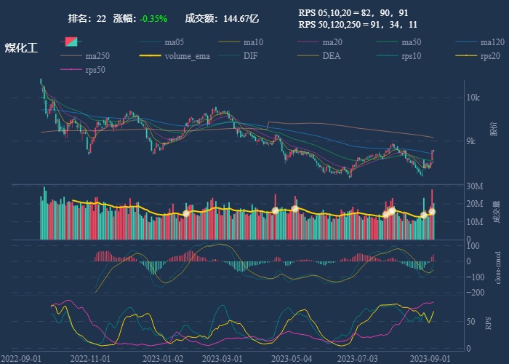Click the 10k price axis label
This screenshot has height=364, width=509.
(x=473, y=98)
